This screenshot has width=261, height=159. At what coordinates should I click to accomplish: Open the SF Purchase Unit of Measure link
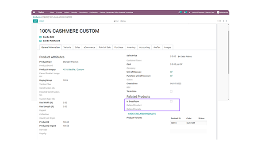tap(171, 76)
